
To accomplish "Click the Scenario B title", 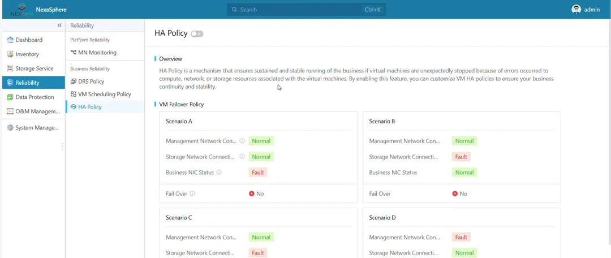I will [x=382, y=121].
